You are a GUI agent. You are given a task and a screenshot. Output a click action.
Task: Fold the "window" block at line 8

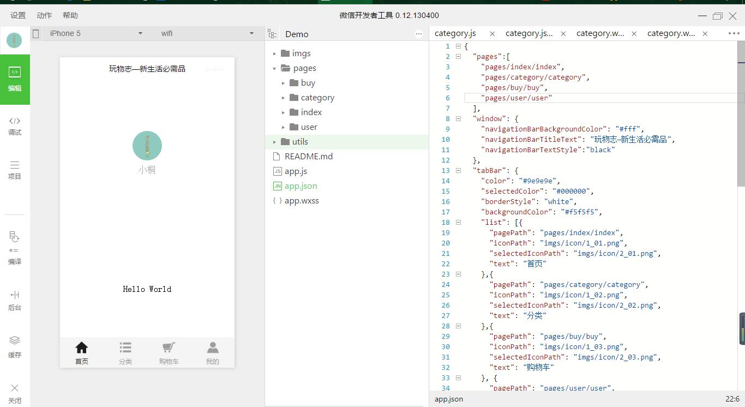click(x=458, y=118)
